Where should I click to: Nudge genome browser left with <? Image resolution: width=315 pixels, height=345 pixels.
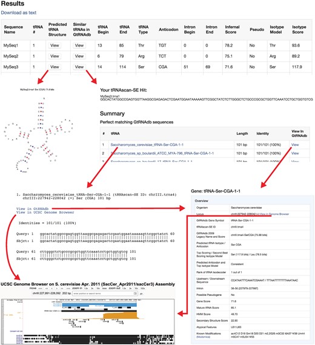click(x=51, y=288)
